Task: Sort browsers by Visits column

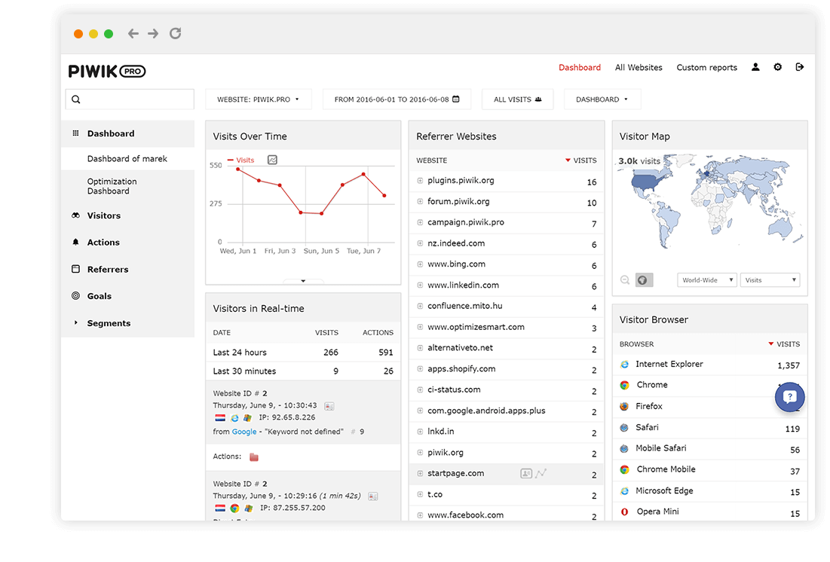Action: click(784, 344)
